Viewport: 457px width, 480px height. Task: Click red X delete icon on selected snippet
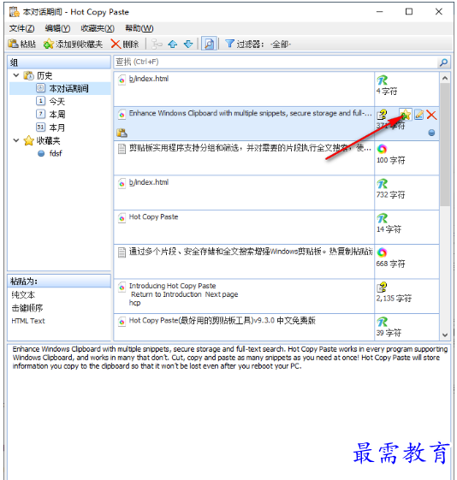click(431, 116)
